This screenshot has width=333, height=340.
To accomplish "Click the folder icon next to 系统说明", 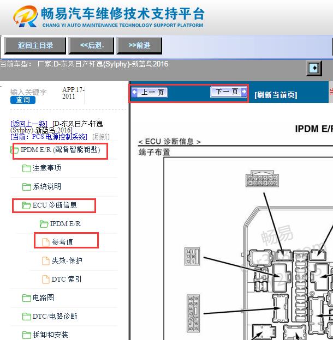I will pyautogui.click(x=27, y=187).
